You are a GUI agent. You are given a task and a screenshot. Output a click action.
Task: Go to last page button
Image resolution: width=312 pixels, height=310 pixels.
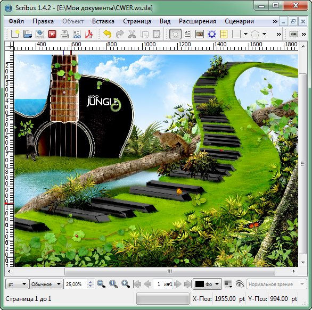(x=188, y=284)
